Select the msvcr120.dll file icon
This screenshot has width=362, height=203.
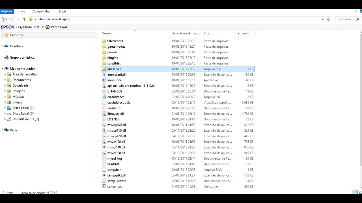[104, 153]
